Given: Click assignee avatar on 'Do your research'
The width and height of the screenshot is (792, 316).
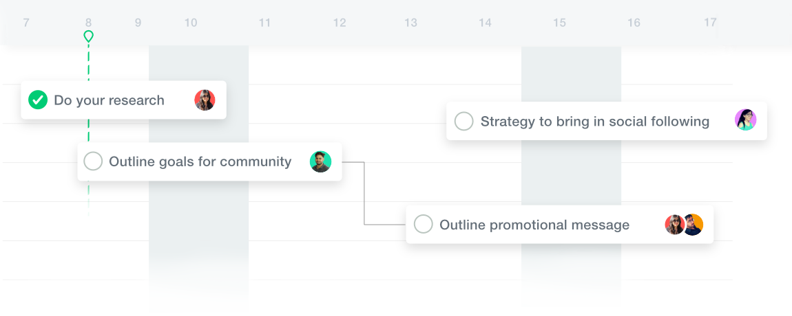Looking at the screenshot, I should [x=205, y=100].
